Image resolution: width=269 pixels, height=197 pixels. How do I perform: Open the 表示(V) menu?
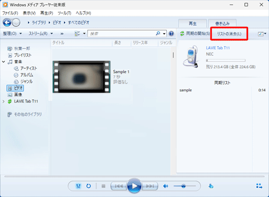click(x=29, y=13)
